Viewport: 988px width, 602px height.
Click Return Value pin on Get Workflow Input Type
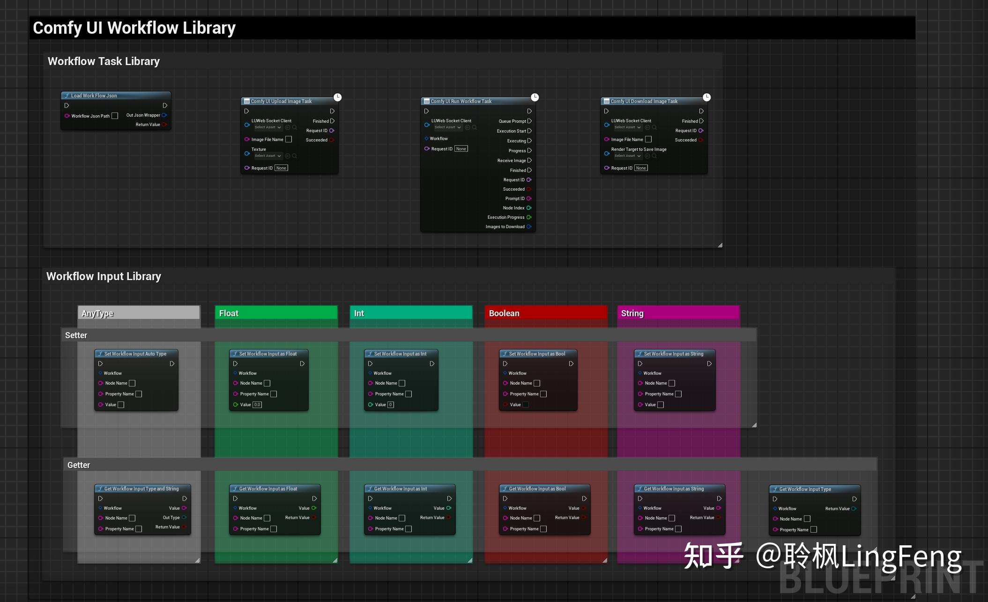click(x=854, y=509)
